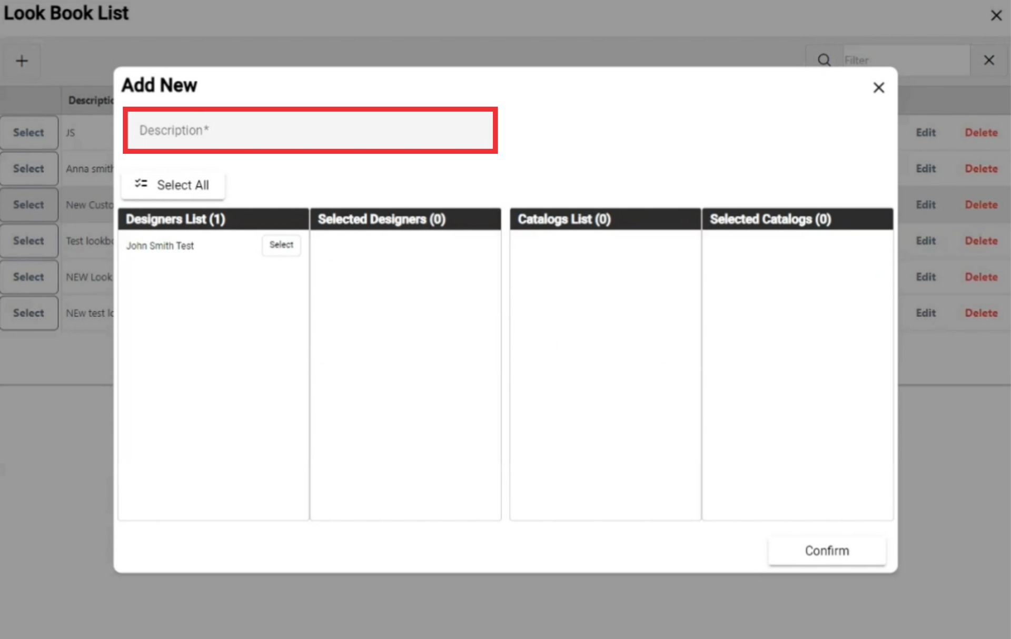Edit the sixth look book row

[926, 313]
